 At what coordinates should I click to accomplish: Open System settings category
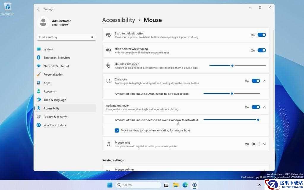pos(65,49)
